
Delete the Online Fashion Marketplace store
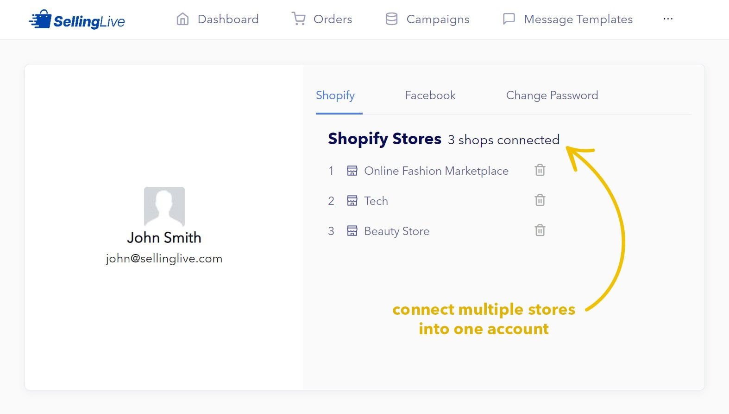click(x=540, y=170)
